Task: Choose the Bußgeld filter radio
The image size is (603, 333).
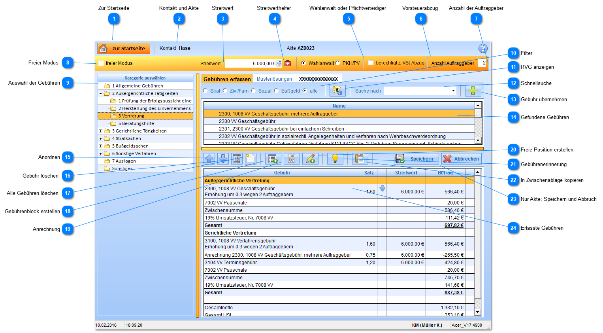Action: pyautogui.click(x=276, y=91)
